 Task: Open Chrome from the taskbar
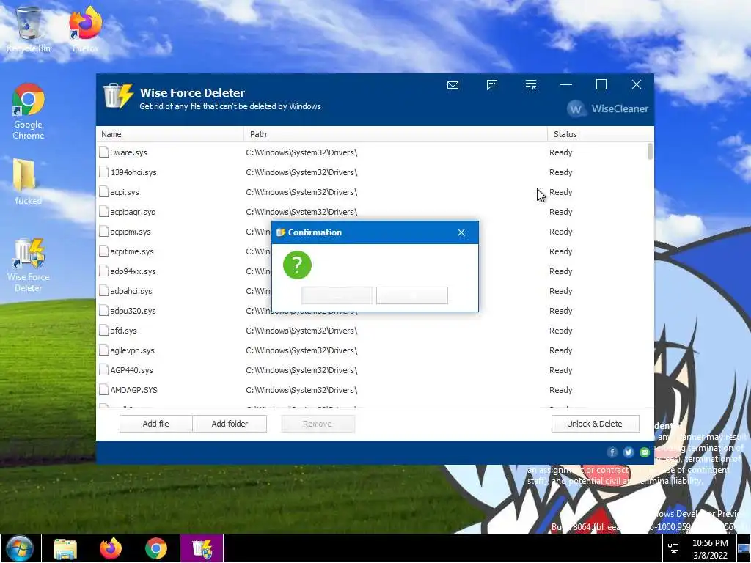(156, 548)
